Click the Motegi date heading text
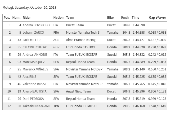Image resolution: width=170 pixels, height=113 pixels. pyautogui.click(x=29, y=8)
